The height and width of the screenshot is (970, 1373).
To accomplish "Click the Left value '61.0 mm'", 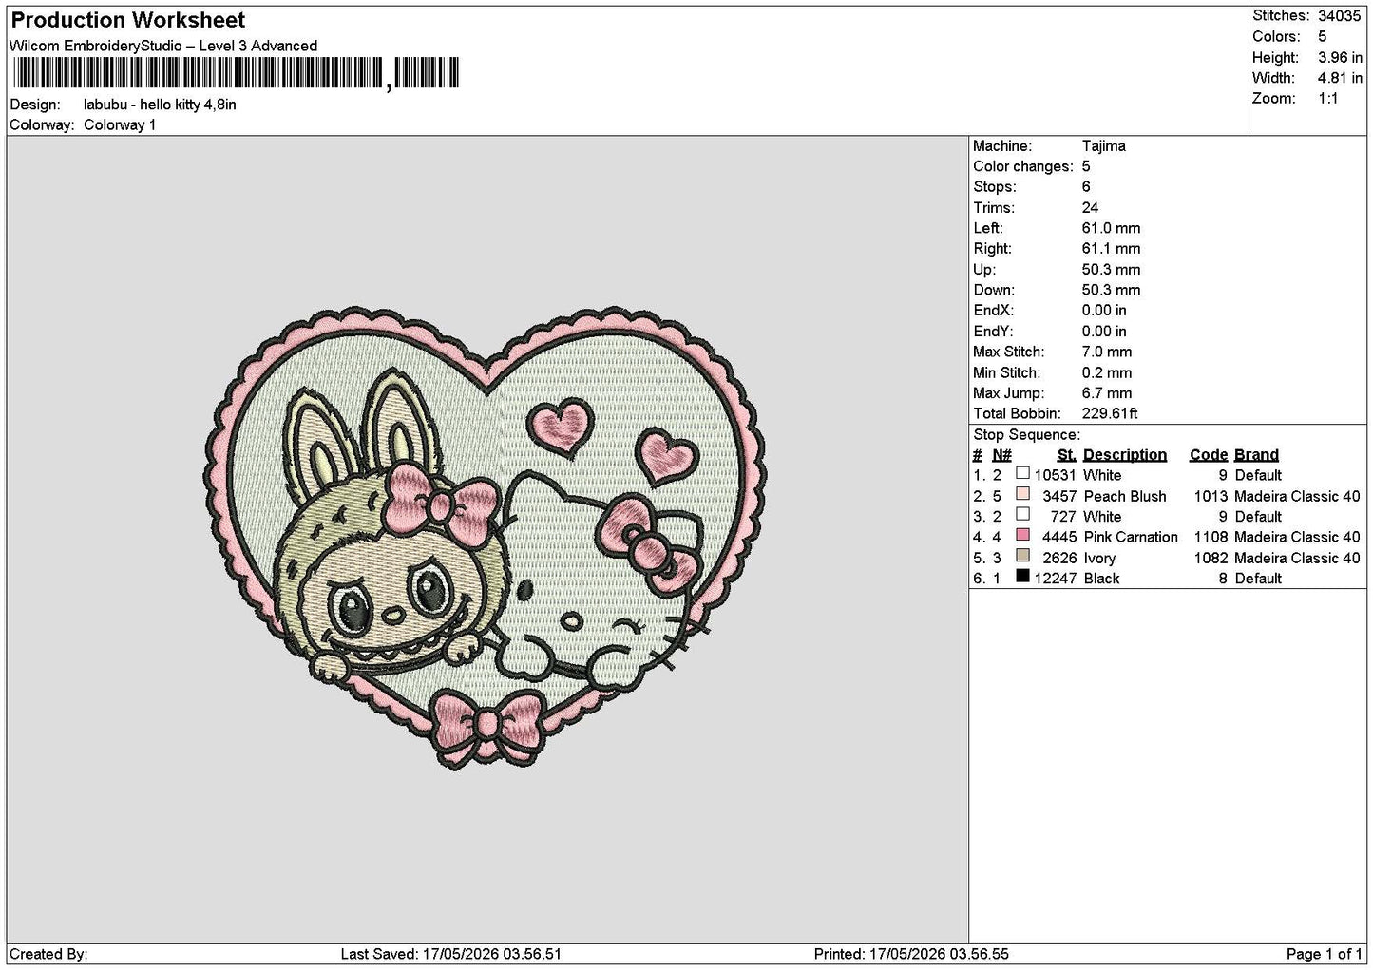I will click(1111, 228).
